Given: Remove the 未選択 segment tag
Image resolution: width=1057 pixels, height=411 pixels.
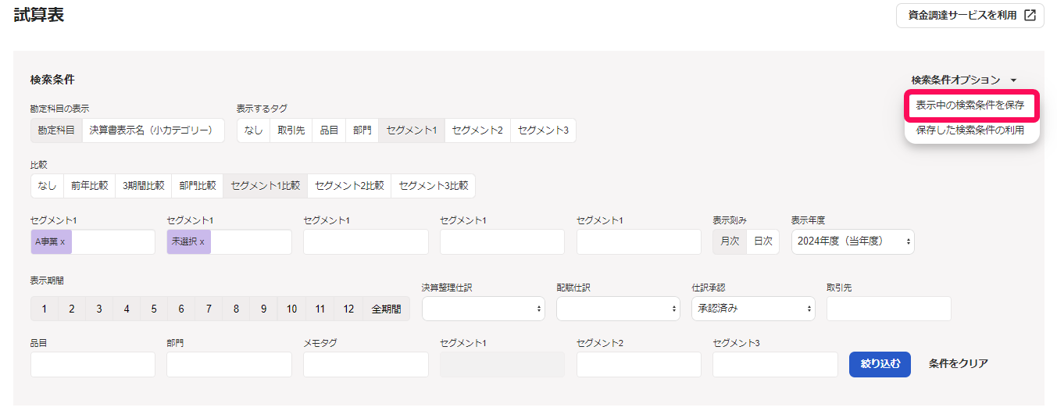Looking at the screenshot, I should click(202, 242).
